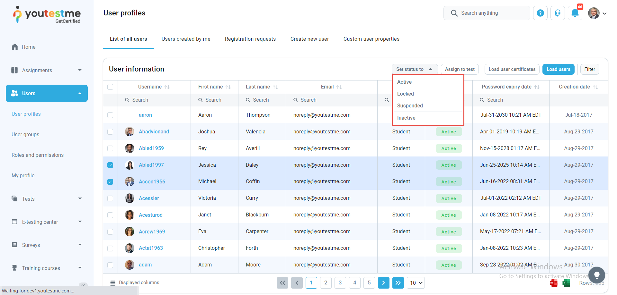Export the table as PDF
617x295 pixels.
pos(554,283)
